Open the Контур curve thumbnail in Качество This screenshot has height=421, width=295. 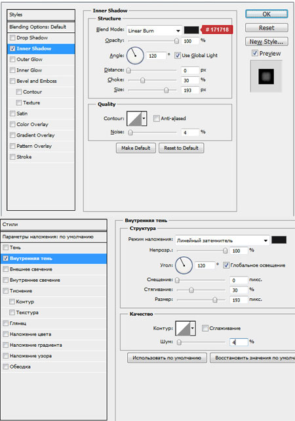point(183,328)
